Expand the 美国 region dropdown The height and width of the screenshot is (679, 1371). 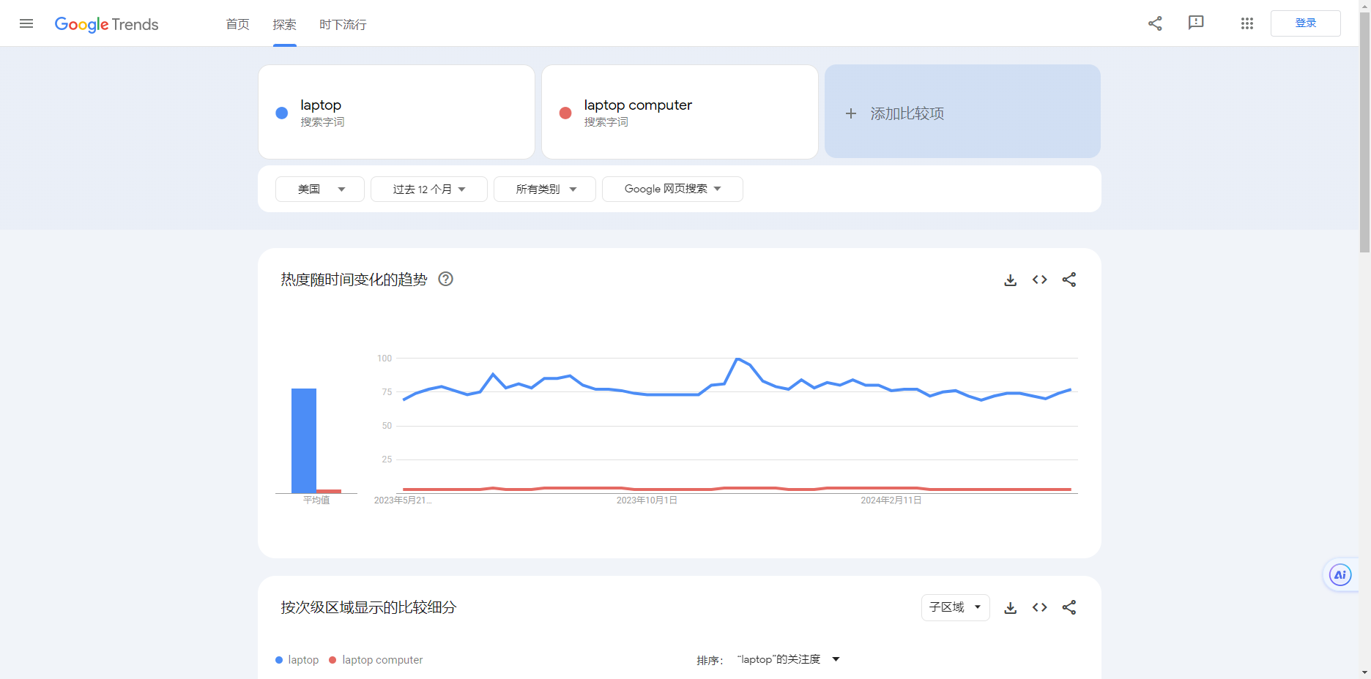320,189
